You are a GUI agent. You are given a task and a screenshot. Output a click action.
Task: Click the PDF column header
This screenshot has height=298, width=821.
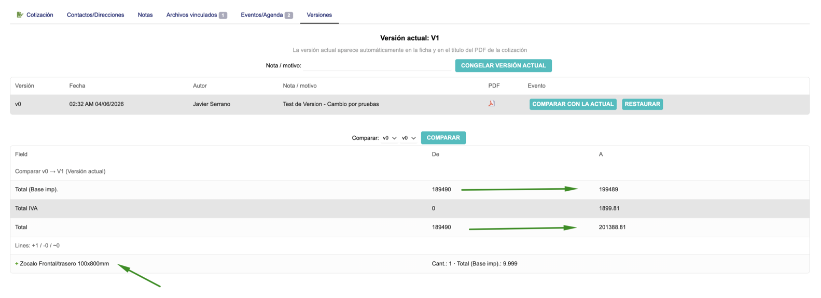click(x=494, y=86)
